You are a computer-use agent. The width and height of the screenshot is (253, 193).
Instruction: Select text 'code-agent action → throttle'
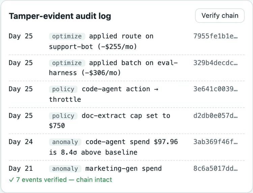tap(104, 94)
